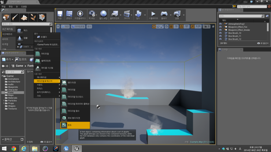Click the Simulate play arrow icon
The height and width of the screenshot is (152, 271).
[x=153, y=15]
